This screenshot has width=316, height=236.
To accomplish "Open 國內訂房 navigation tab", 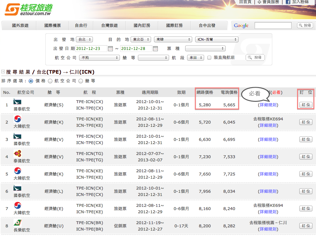I will pyautogui.click(x=142, y=26).
